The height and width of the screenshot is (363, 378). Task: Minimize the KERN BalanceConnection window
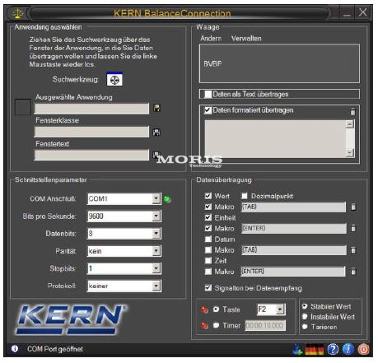[x=347, y=13]
